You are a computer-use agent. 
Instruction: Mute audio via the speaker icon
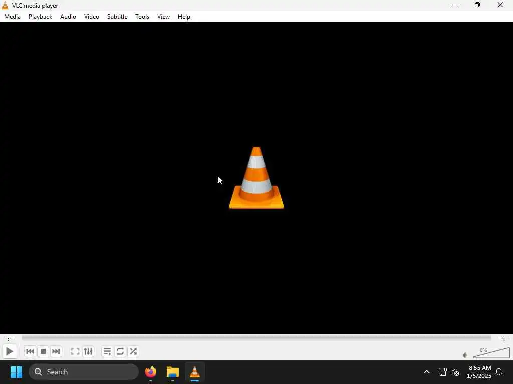point(465,355)
